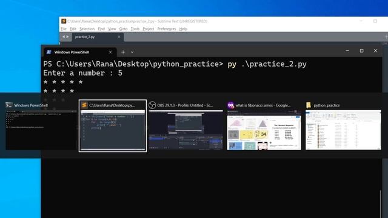Open View menu in Sublime Text
The height and width of the screenshot is (218, 388).
point(112,29)
